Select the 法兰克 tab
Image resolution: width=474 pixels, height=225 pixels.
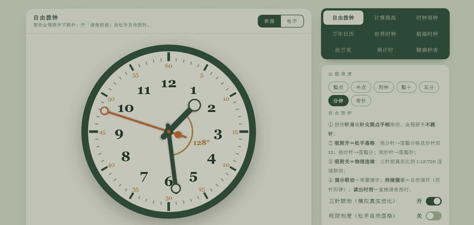(343, 50)
